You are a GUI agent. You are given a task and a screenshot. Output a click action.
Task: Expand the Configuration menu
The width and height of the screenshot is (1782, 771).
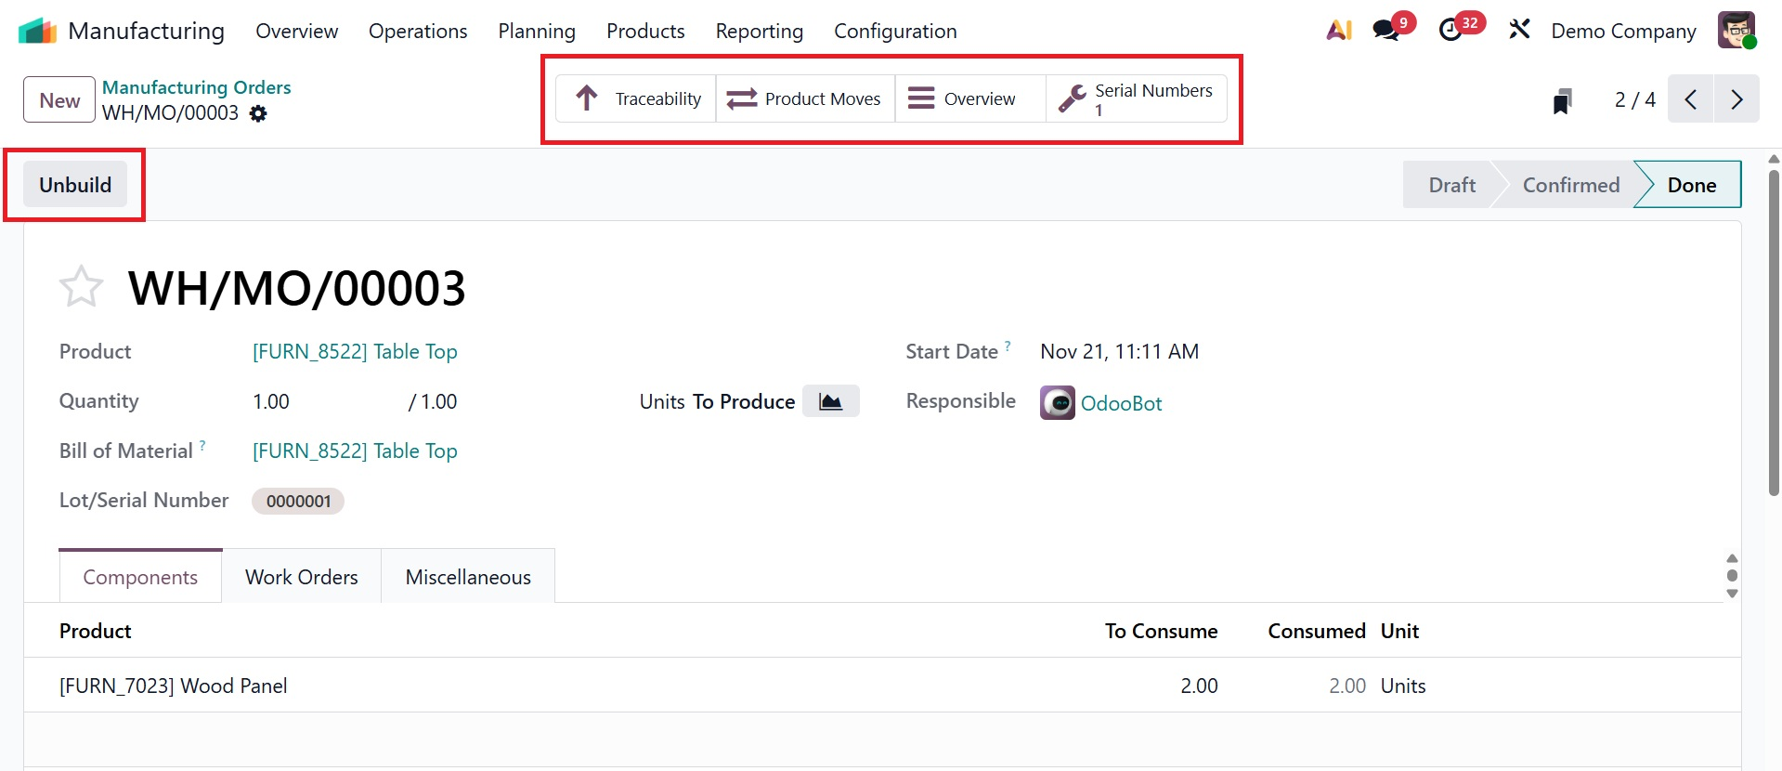tap(894, 31)
